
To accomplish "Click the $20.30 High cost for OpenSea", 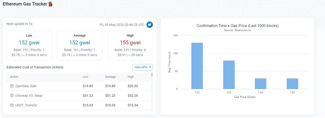I will coord(133,86).
